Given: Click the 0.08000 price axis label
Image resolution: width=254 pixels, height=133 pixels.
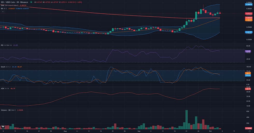Looking at the screenshot, I should click(x=249, y=9).
